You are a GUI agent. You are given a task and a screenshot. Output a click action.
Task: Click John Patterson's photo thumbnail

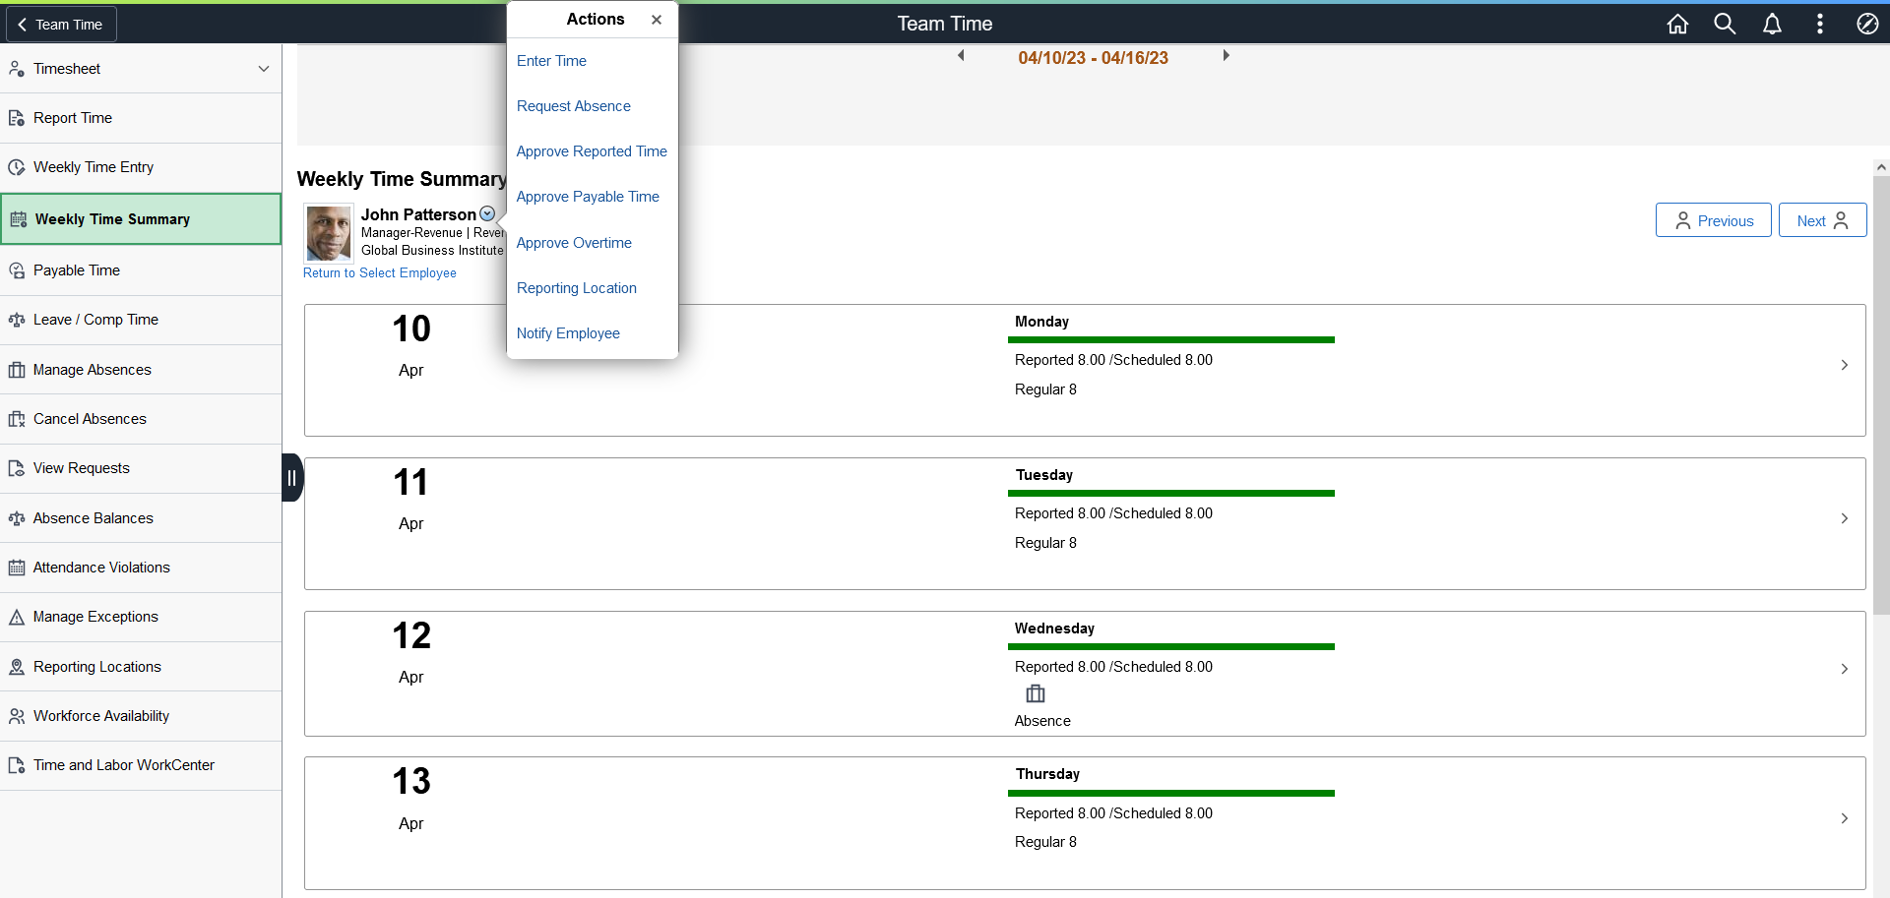(x=328, y=232)
